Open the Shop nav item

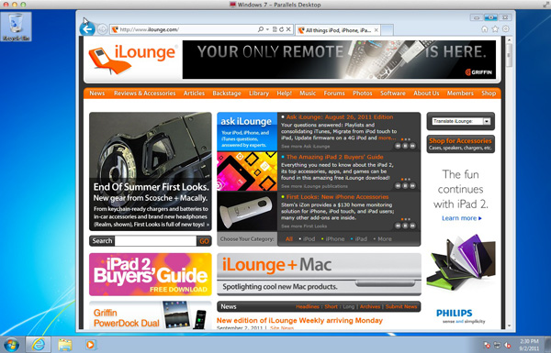tap(489, 94)
